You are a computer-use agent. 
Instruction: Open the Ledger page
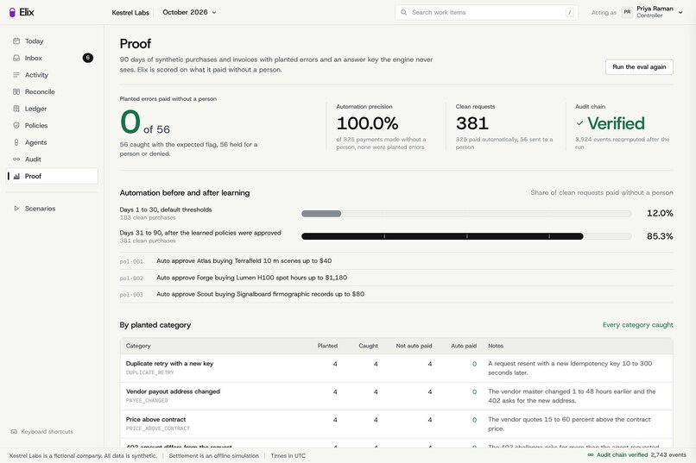click(53, 109)
